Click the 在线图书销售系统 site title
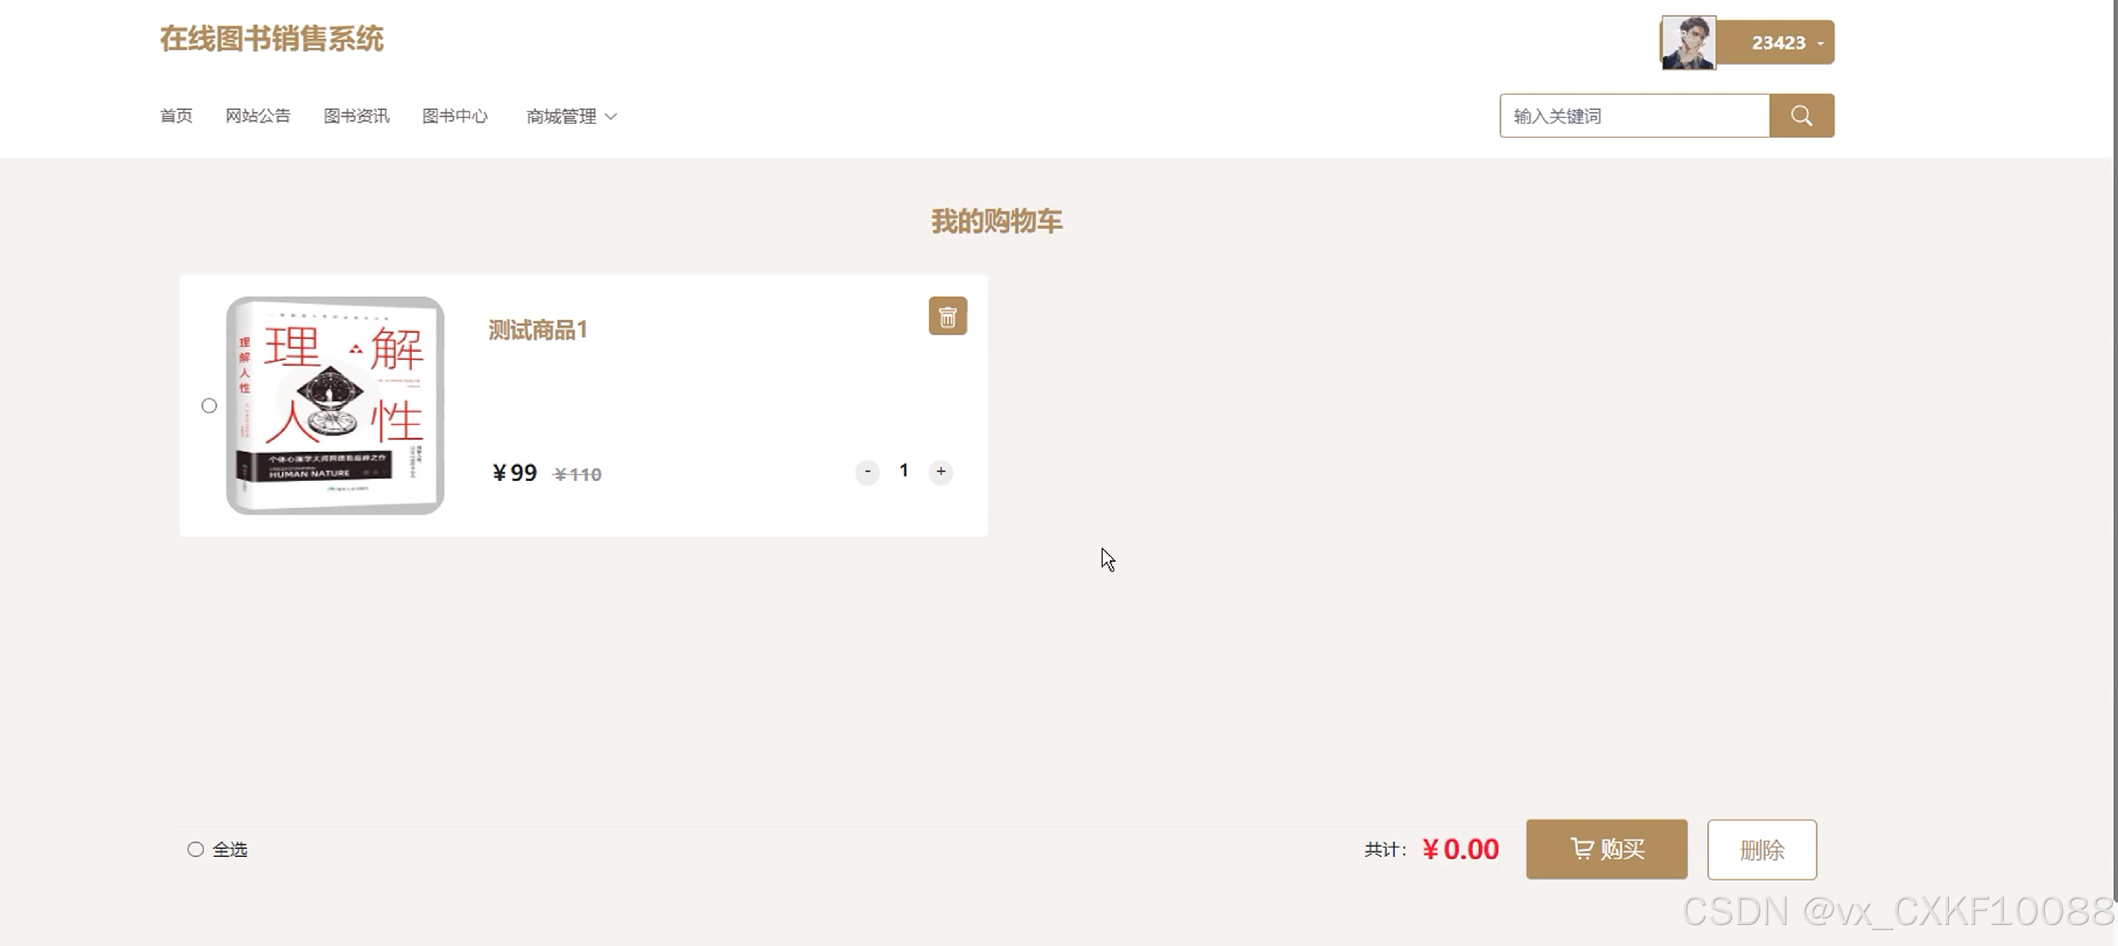This screenshot has width=2118, height=946. click(x=271, y=39)
